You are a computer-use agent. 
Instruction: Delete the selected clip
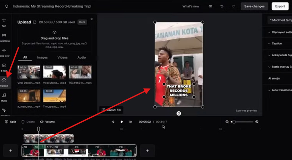pyautogui.click(x=28, y=122)
